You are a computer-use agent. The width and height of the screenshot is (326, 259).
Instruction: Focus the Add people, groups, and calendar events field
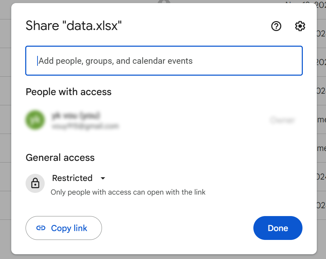[164, 61]
